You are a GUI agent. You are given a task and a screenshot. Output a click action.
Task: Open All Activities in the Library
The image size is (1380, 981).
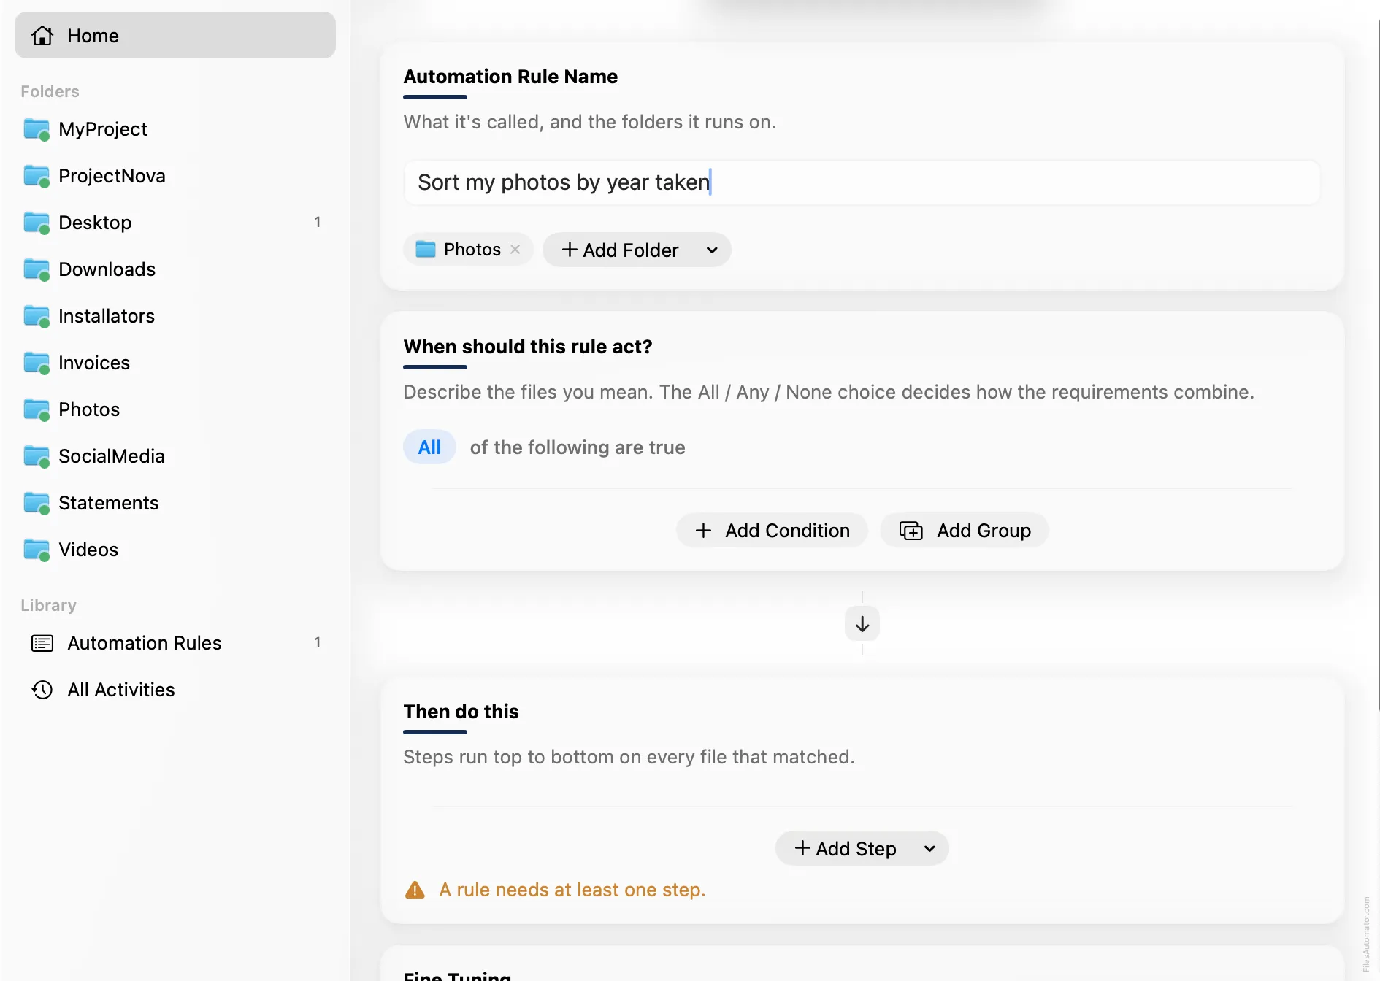click(x=175, y=690)
